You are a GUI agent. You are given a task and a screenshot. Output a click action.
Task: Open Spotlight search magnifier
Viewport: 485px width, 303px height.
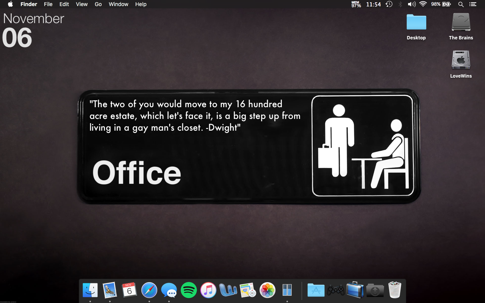(x=461, y=4)
